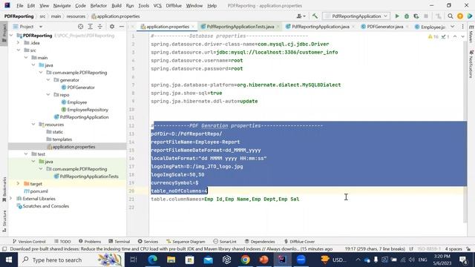Screen dimensions: 475x267
Task: Open Notifications side panel
Action: [471, 65]
